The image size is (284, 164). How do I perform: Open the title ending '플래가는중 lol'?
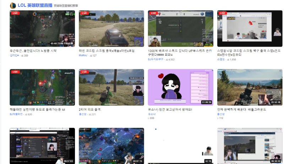point(37,110)
